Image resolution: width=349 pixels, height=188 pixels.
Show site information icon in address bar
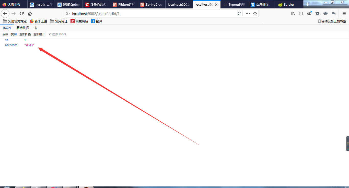(68, 14)
